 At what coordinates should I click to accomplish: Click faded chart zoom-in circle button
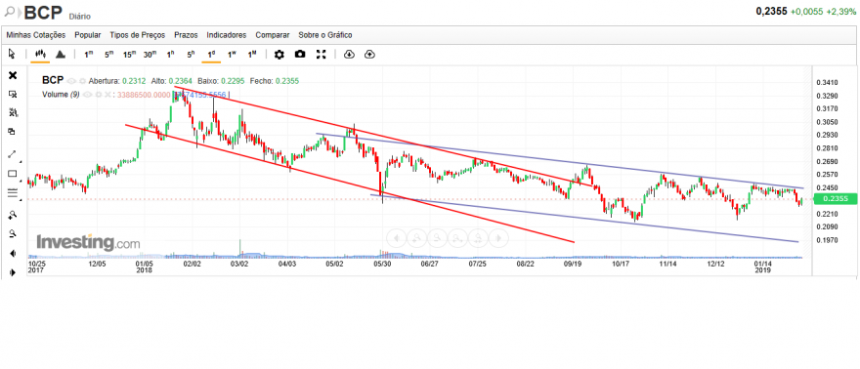coord(417,237)
